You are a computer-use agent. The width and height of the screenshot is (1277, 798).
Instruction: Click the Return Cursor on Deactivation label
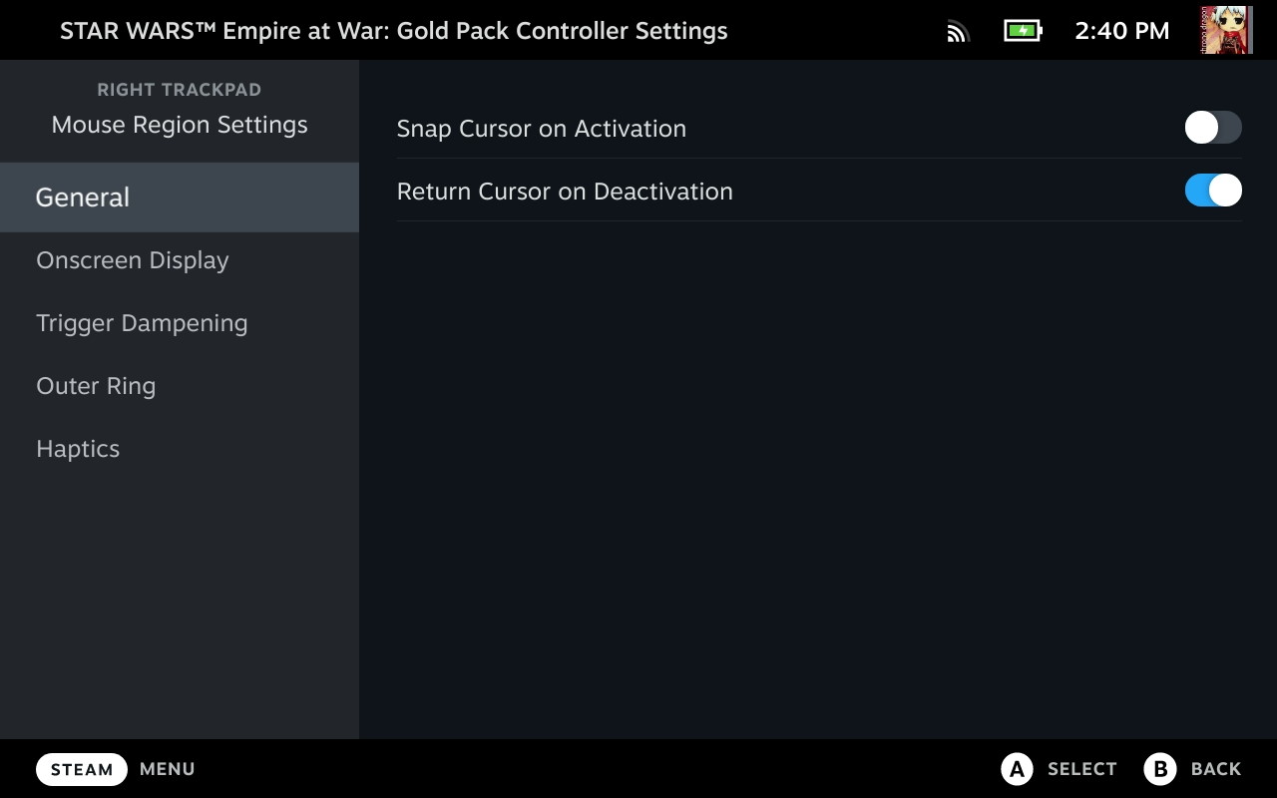(x=565, y=192)
